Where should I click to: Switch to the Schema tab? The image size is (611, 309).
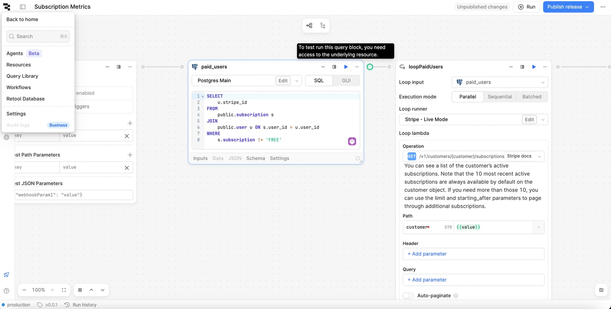255,158
